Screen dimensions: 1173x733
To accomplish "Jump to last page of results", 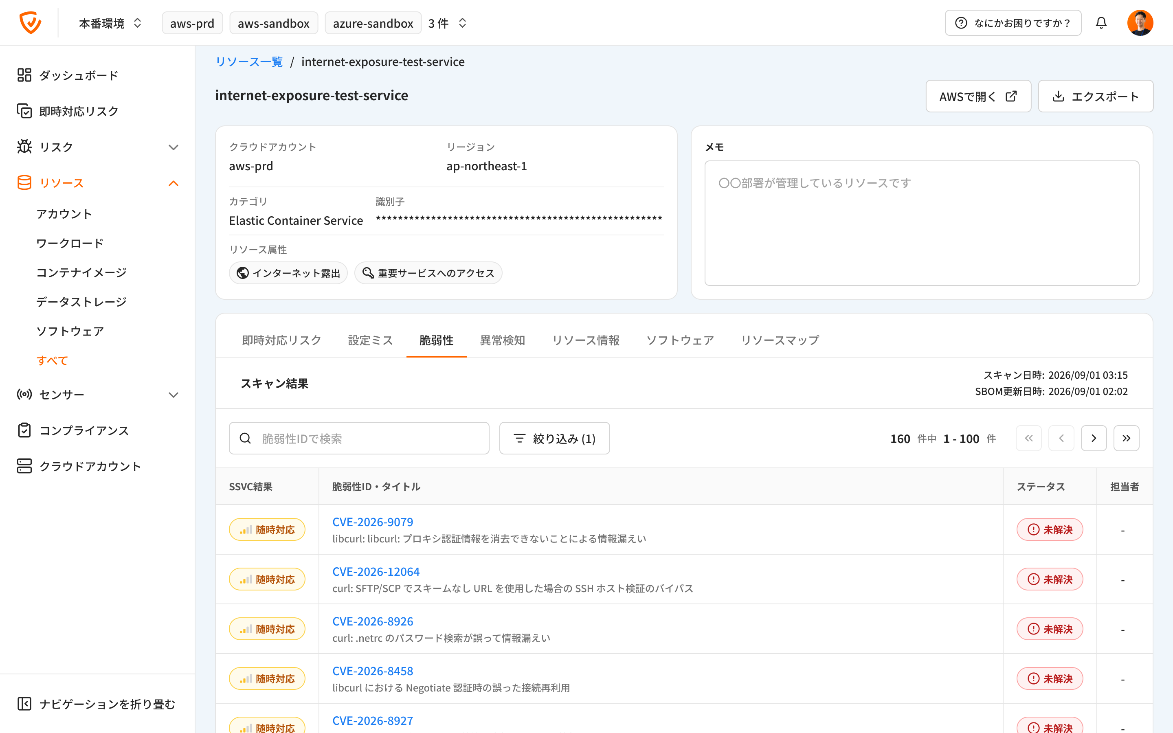I will coord(1126,438).
